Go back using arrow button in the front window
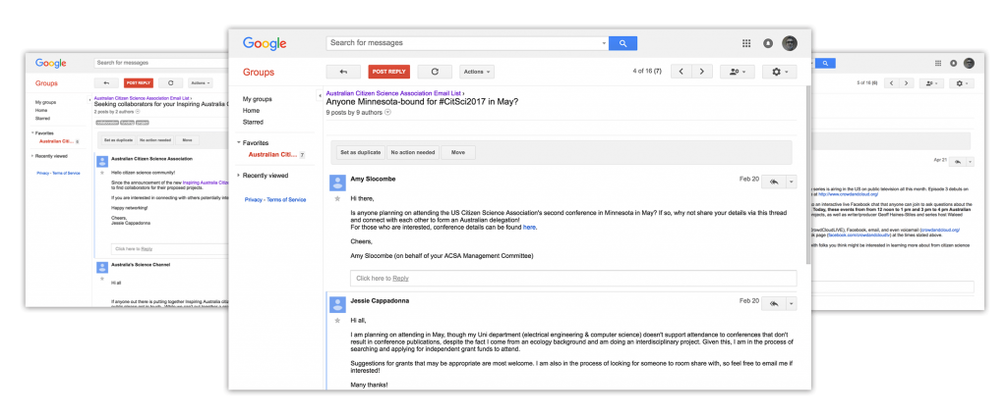Image resolution: width=1007 pixels, height=417 pixels. [x=343, y=72]
